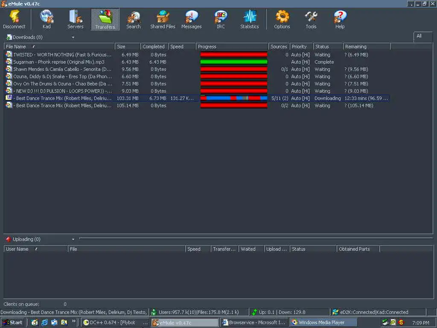Select Sugarman - Phonk reprise mp3 row

coord(197,62)
